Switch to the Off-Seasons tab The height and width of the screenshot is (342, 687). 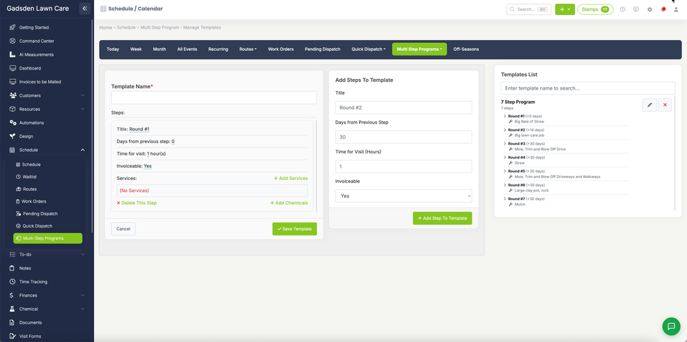pyautogui.click(x=466, y=50)
